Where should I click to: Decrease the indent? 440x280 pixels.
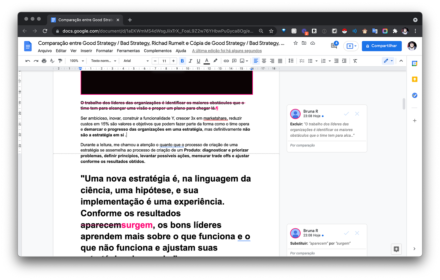tap(336, 61)
